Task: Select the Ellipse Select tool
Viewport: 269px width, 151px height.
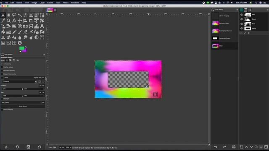Action: pos(8,15)
